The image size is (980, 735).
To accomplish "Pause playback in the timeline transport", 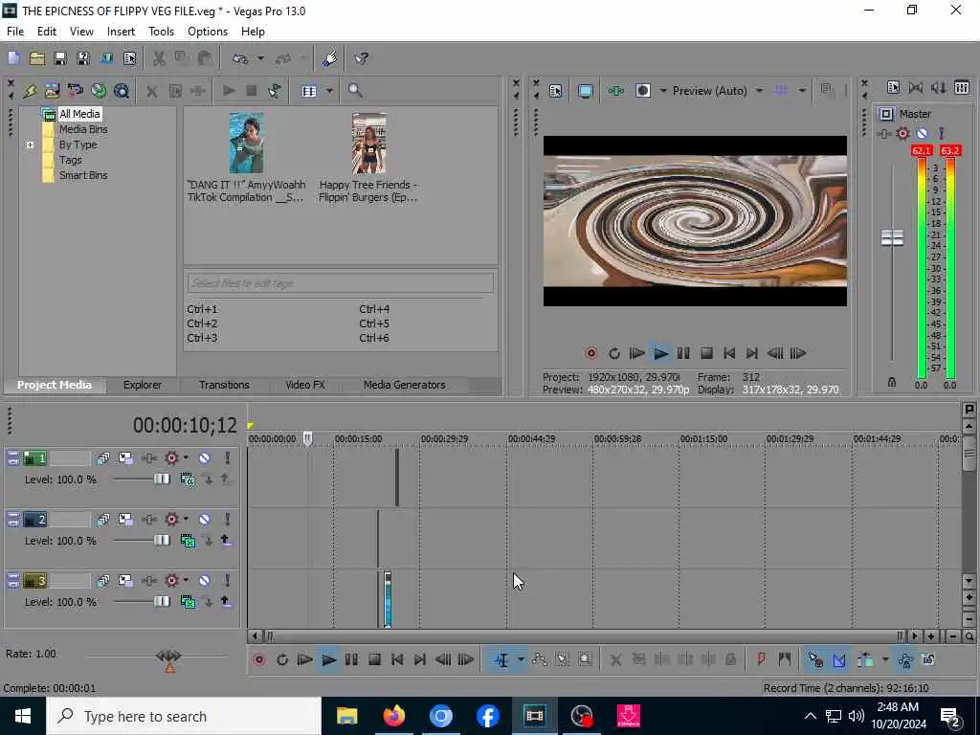I will (x=351, y=660).
